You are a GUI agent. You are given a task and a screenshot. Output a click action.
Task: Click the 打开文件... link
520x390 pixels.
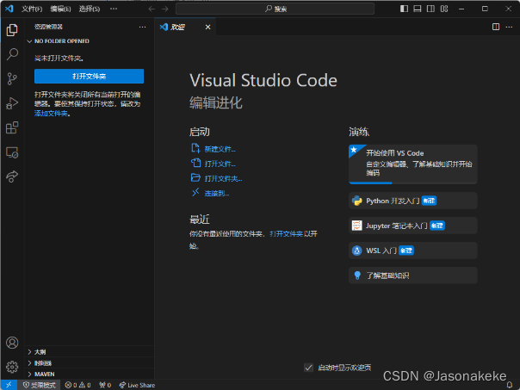(220, 164)
